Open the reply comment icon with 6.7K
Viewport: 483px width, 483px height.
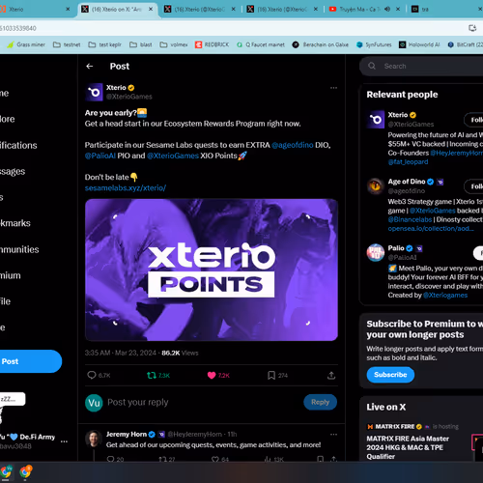(x=92, y=375)
